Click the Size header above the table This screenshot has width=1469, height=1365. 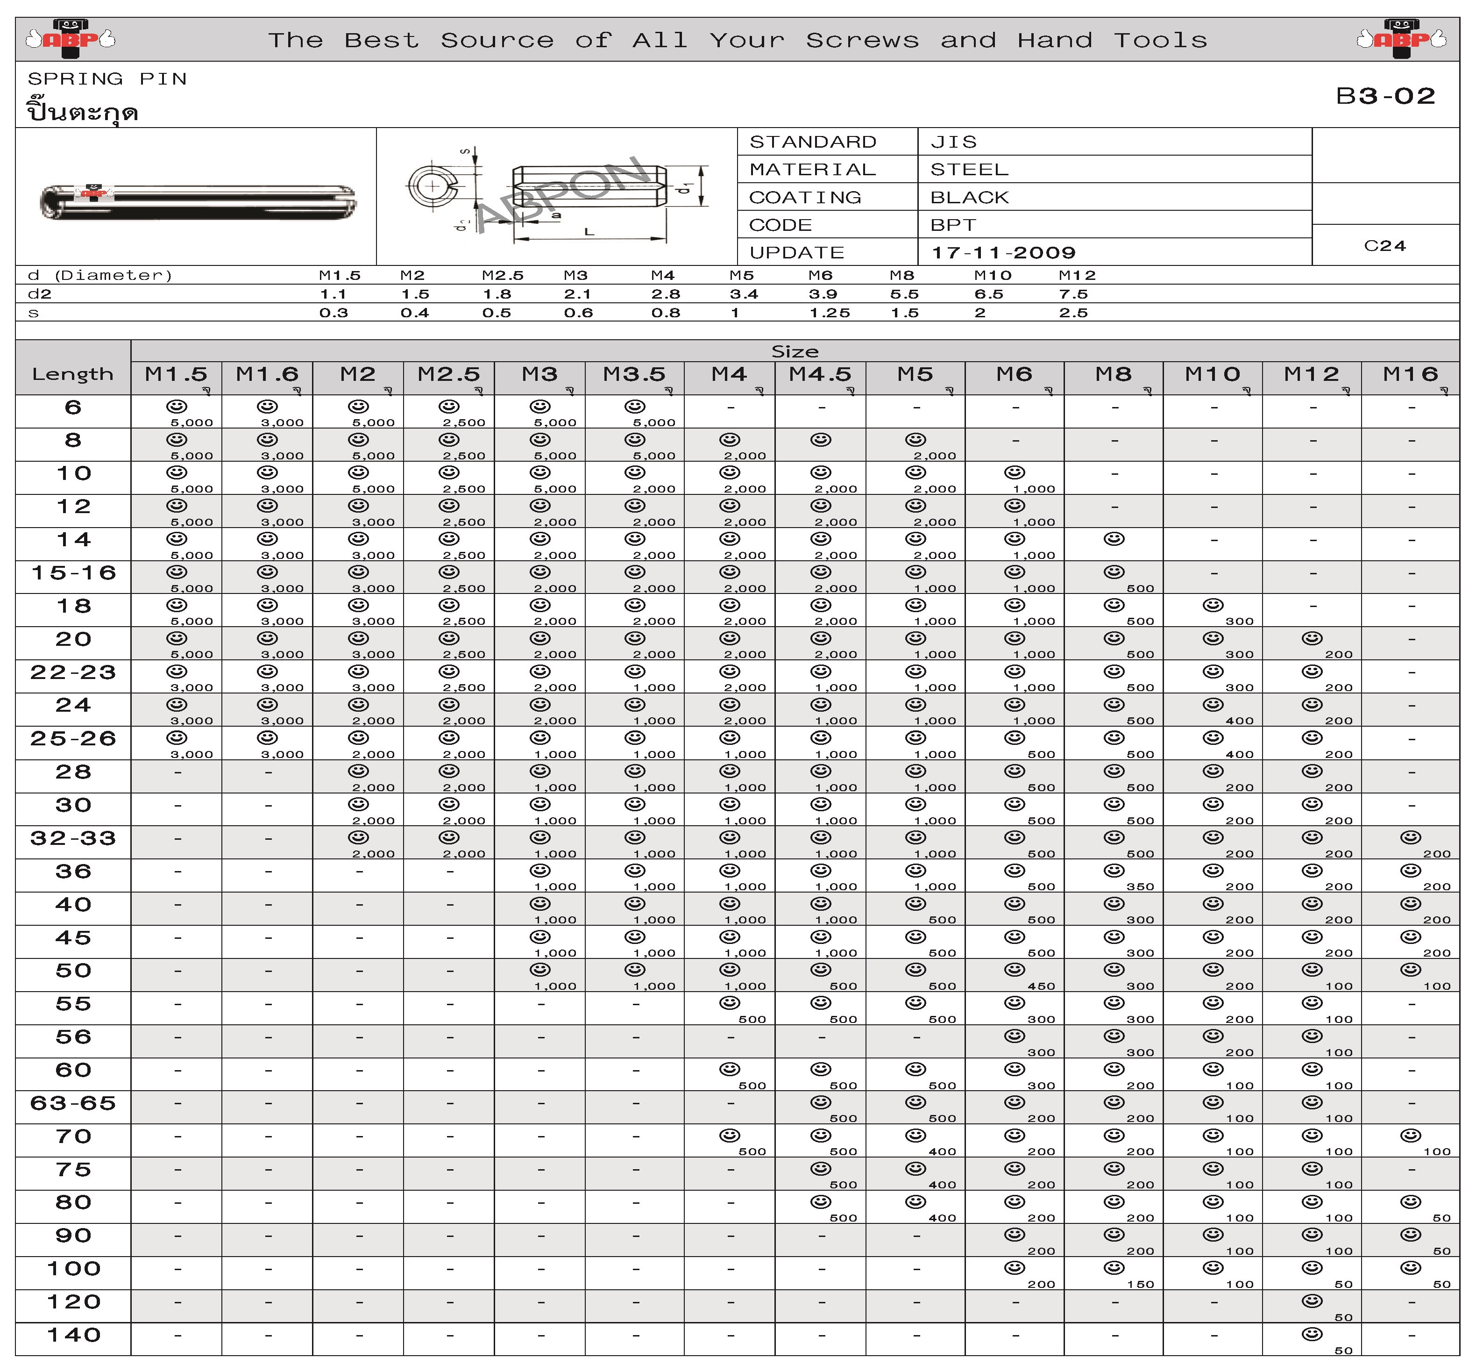pyautogui.click(x=795, y=351)
